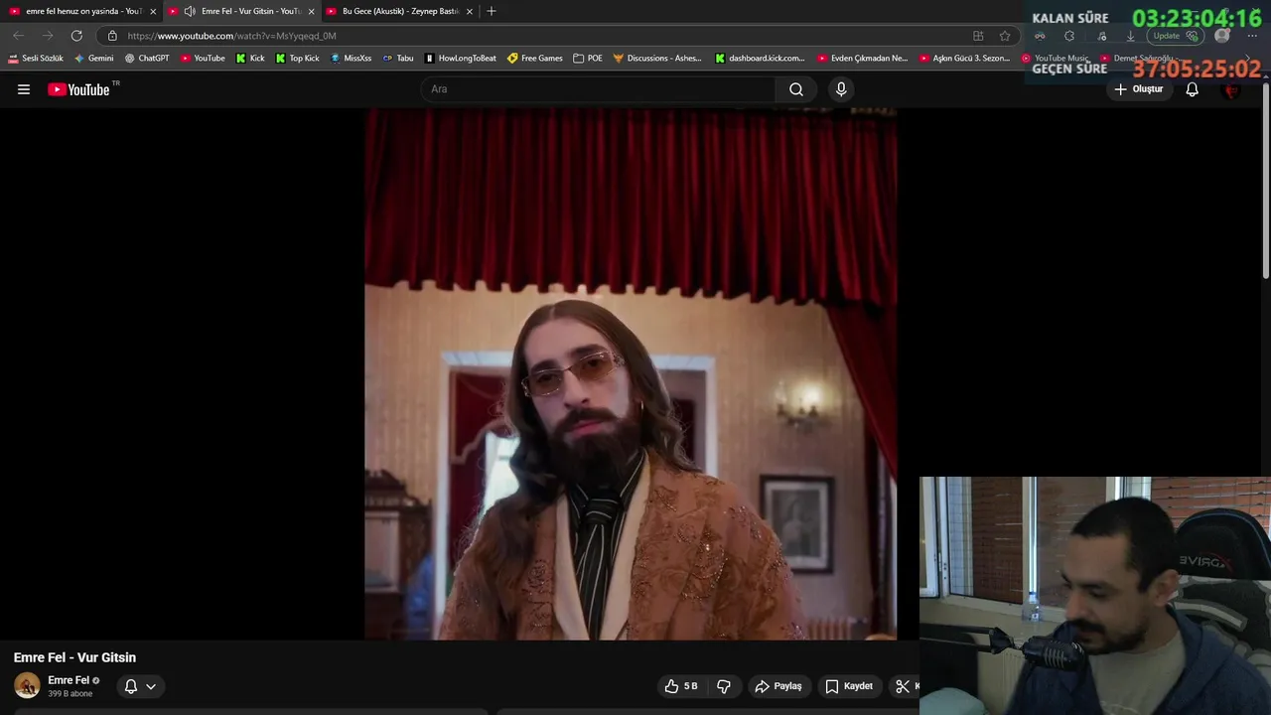The width and height of the screenshot is (1271, 715).
Task: Open Evden Çıkmadan Ne... bookmark
Action: tap(863, 59)
